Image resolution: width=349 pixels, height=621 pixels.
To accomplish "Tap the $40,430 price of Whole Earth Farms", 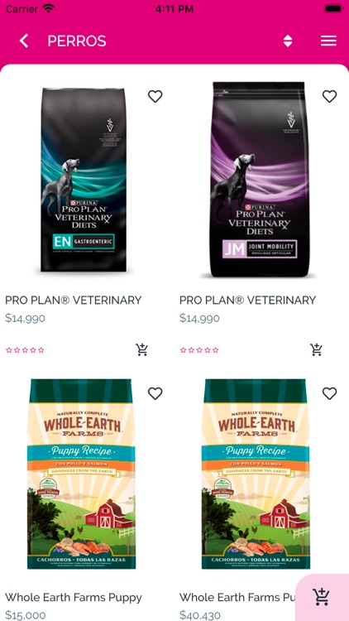I will tap(200, 615).
